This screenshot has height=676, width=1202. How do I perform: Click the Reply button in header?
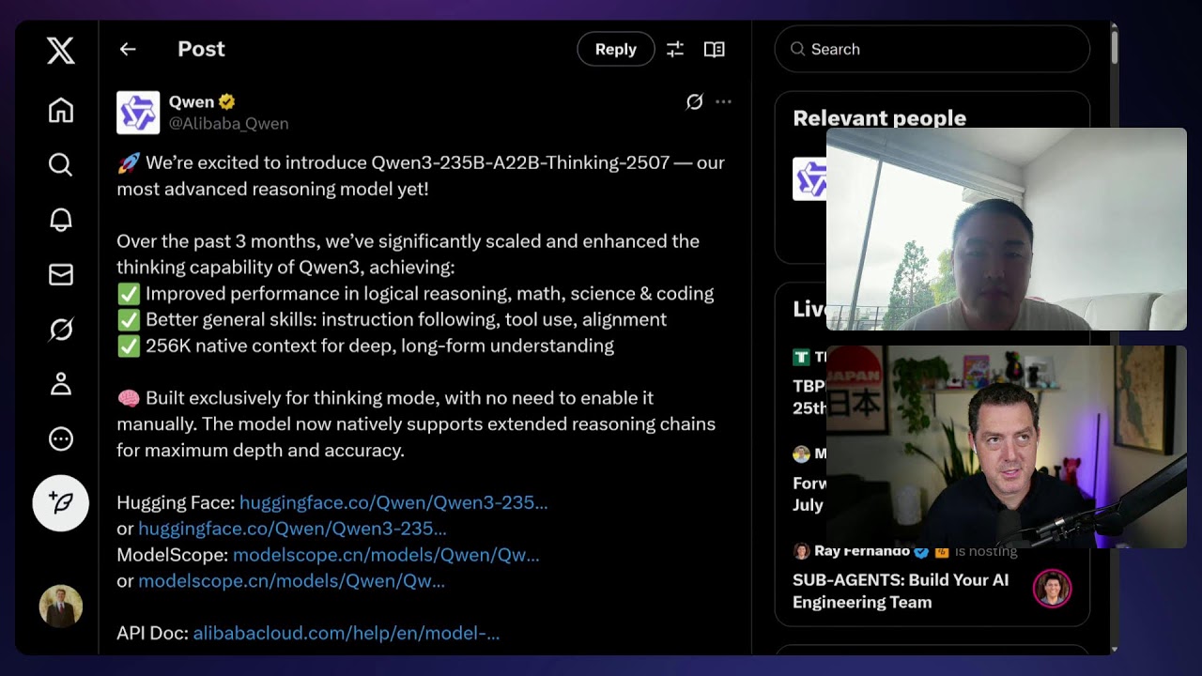pos(616,49)
